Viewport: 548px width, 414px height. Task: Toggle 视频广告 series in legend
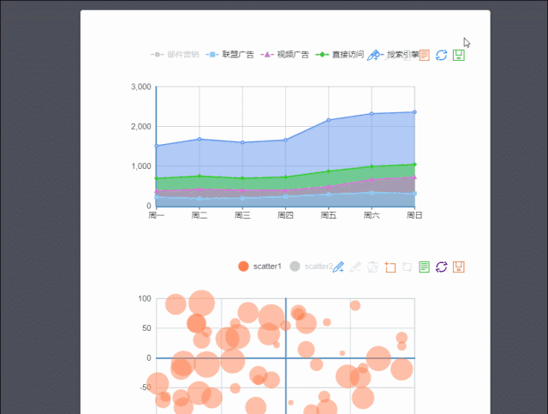click(284, 55)
